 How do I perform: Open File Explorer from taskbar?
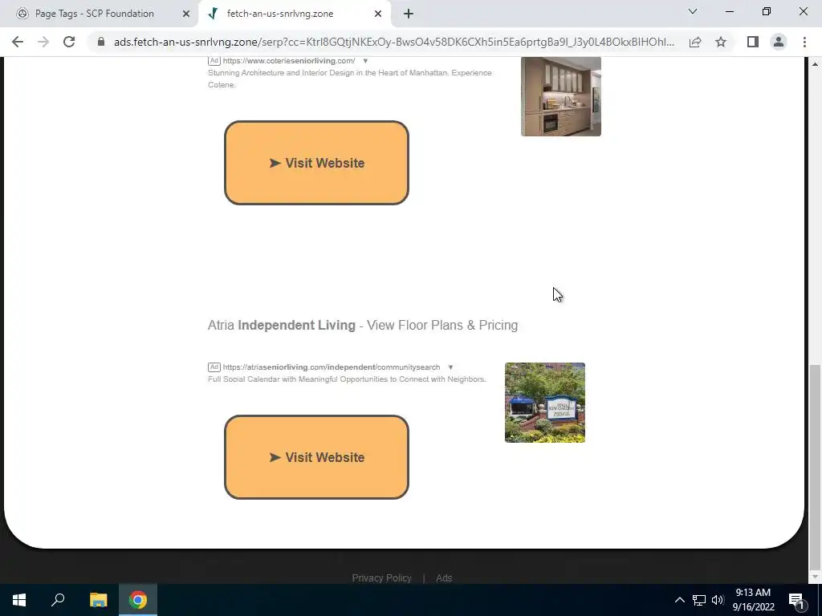[x=98, y=600]
